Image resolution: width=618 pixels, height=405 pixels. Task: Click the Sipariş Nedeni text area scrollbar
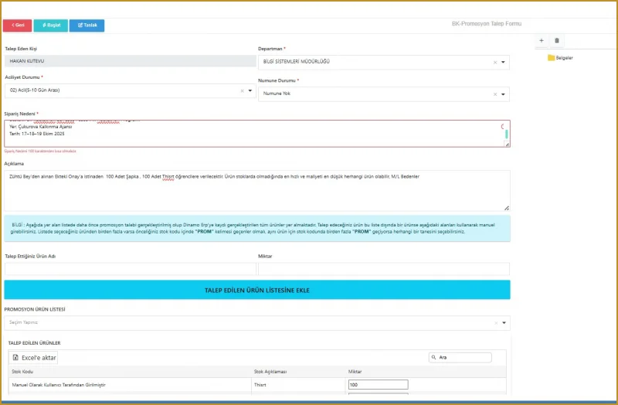(x=507, y=134)
